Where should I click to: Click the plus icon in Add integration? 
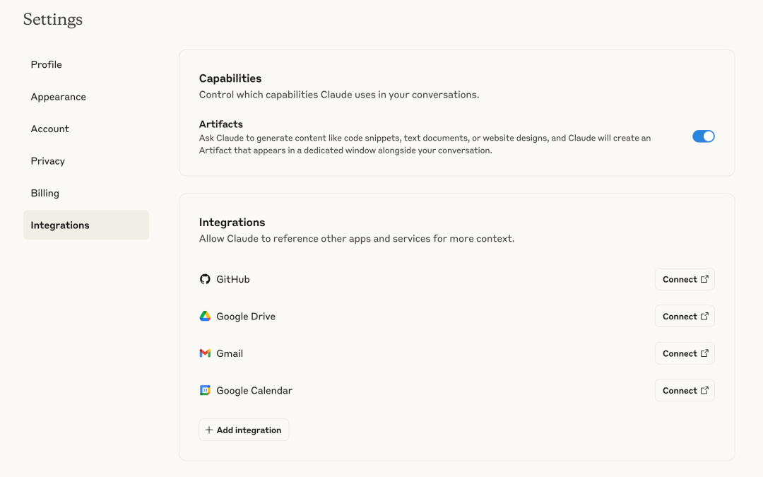pos(209,430)
